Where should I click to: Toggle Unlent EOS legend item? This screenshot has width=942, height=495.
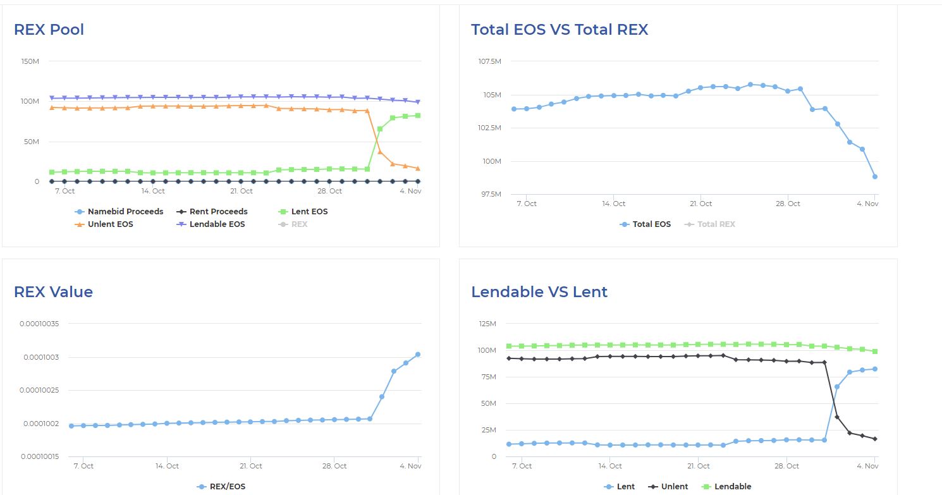tap(104, 224)
